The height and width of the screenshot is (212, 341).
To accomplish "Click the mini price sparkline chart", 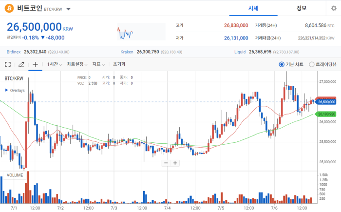I will tap(141, 32).
